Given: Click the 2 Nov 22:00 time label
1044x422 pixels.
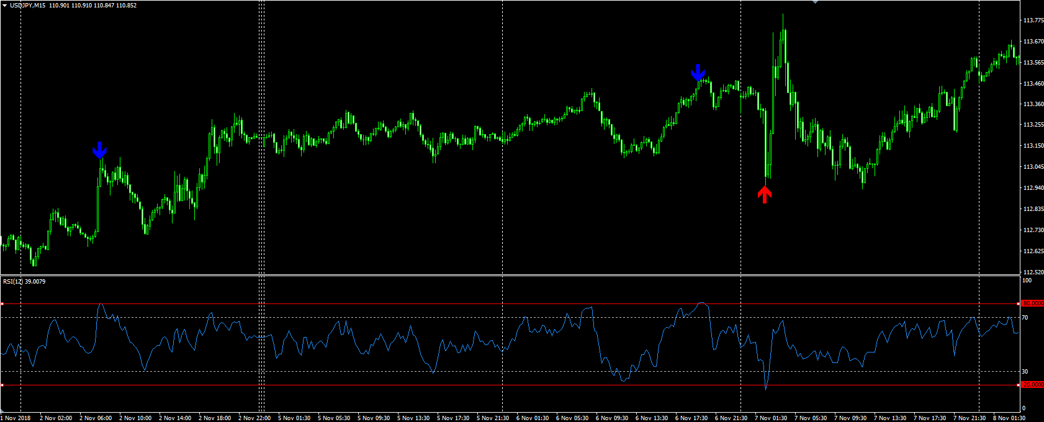Looking at the screenshot, I should click(x=254, y=418).
